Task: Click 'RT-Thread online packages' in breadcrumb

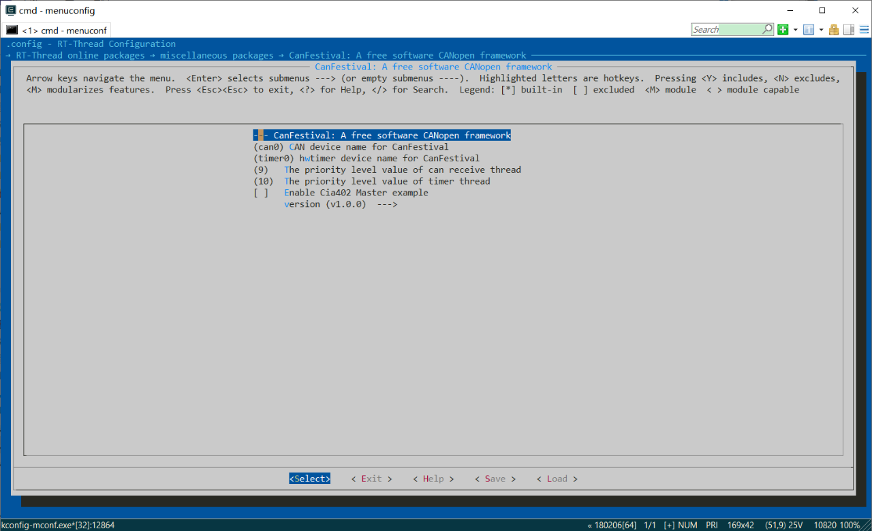Action: coord(80,55)
